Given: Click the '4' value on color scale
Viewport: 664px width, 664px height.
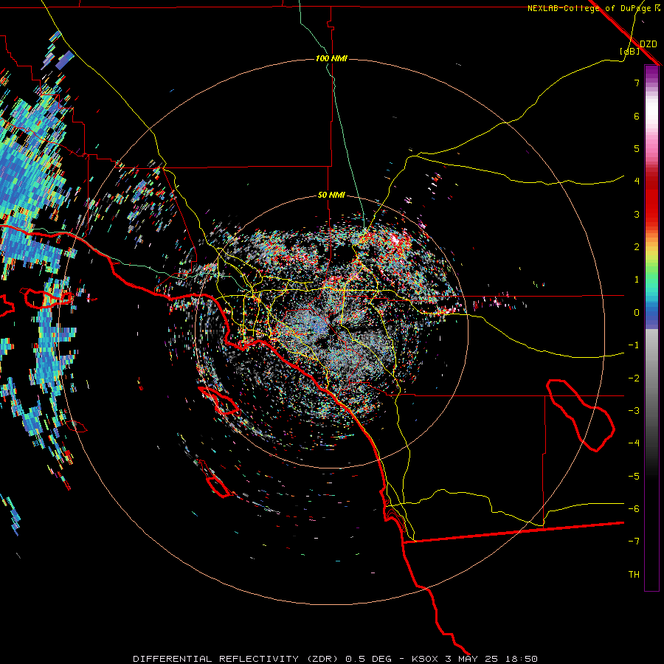Looking at the screenshot, I should click(x=637, y=181).
